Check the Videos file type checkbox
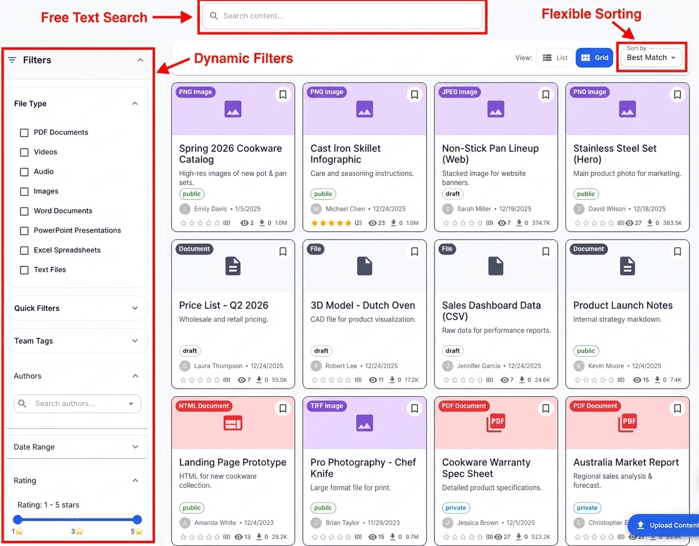Image resolution: width=699 pixels, height=546 pixels. [x=24, y=151]
